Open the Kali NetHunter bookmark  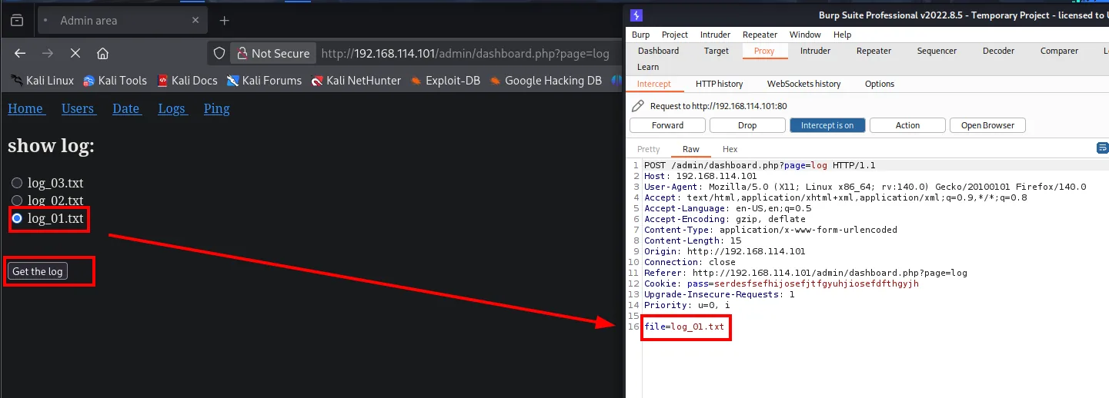(356, 80)
